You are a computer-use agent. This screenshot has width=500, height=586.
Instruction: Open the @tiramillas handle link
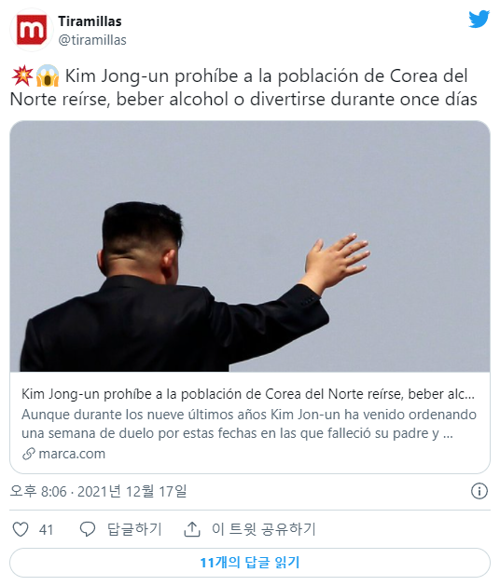pos(92,40)
